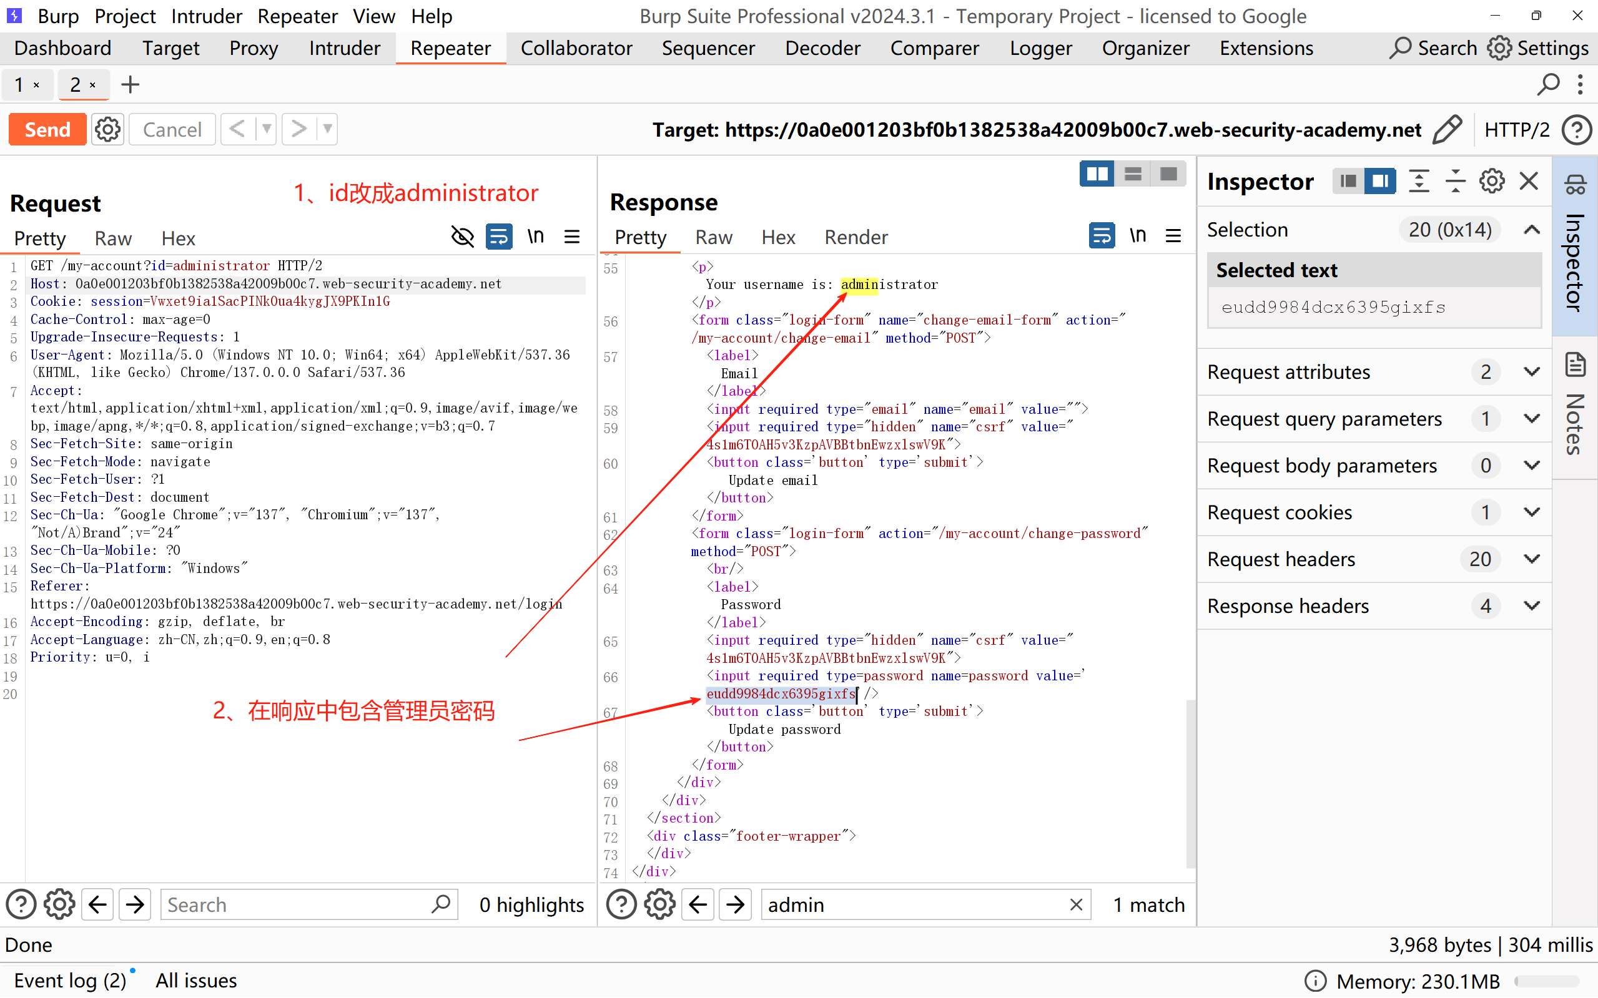
Task: Expand the Request headers section
Action: pos(1532,559)
